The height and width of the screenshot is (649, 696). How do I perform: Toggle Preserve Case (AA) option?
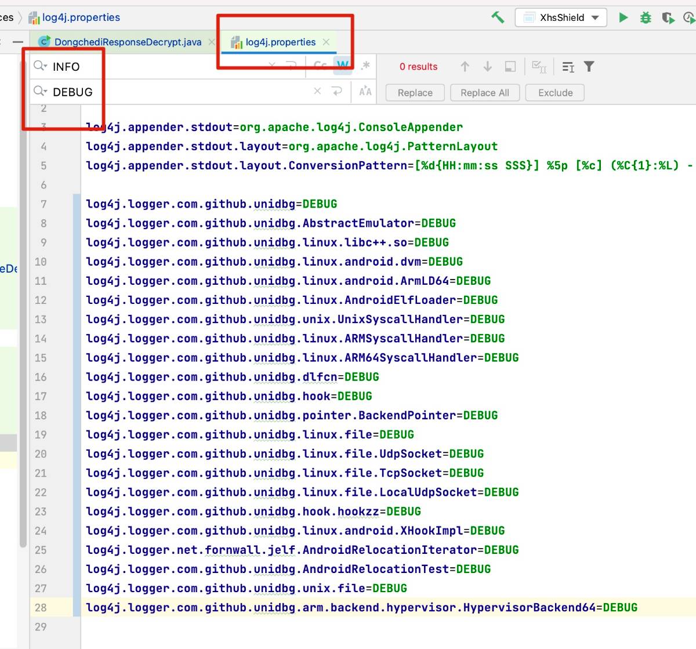365,91
